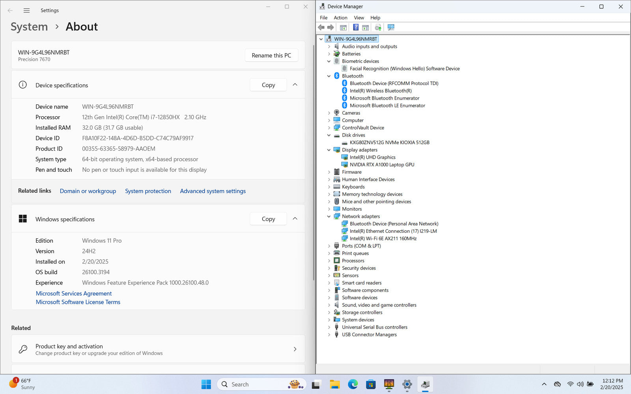This screenshot has height=394, width=631.
Task: Open the Settings navigation hamburger menu
Action: pyautogui.click(x=26, y=11)
